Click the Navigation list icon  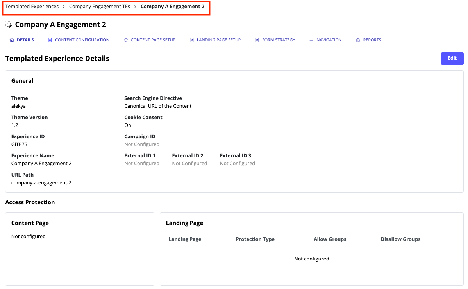coord(311,39)
